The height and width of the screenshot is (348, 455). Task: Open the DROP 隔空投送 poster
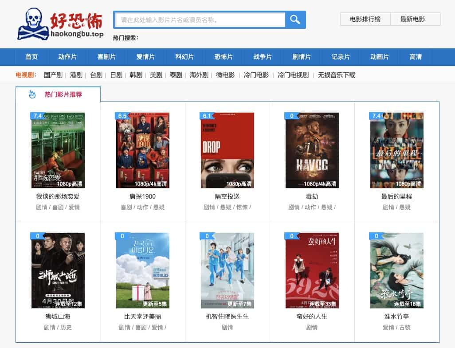[227, 150]
